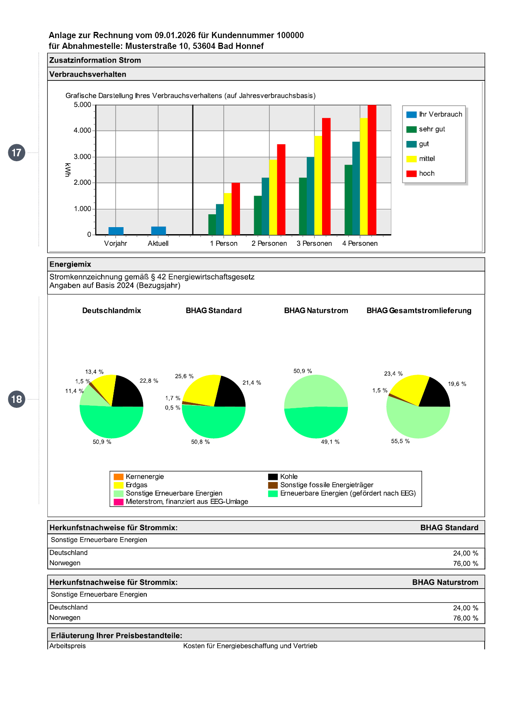The width and height of the screenshot is (514, 727).
Task: Click the blue 'Ihr Verbrauch' legend swatch
Action: [x=411, y=114]
